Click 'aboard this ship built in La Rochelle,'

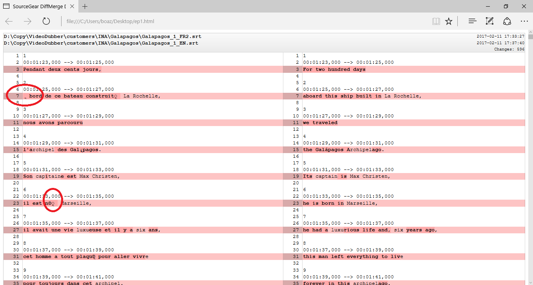362,96
